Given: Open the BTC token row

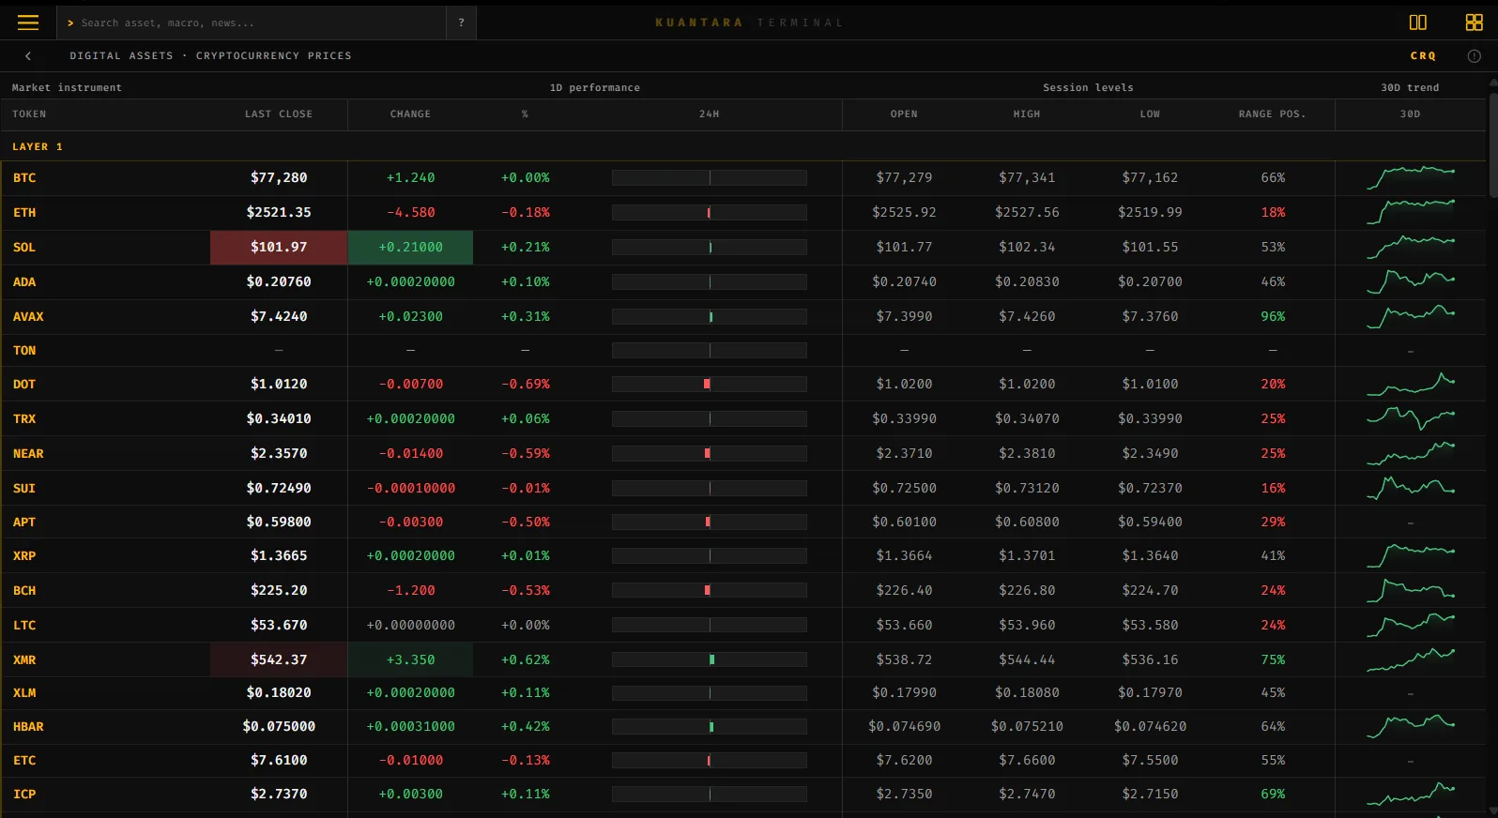Looking at the screenshot, I should click(742, 178).
